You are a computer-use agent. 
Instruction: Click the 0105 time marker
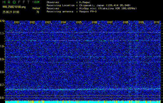(x=79, y=22)
